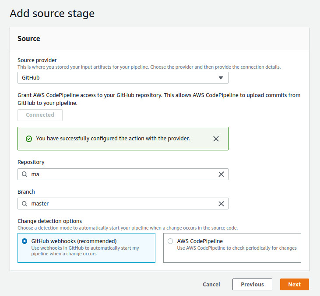Click 'Use AWS CodePipeline to check periodically' description
Viewport: 320px width, 296px height.
(x=237, y=248)
